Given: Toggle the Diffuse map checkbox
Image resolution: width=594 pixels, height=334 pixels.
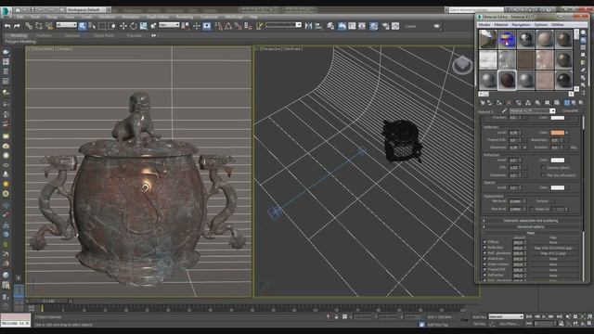Looking at the screenshot, I should tap(484, 242).
